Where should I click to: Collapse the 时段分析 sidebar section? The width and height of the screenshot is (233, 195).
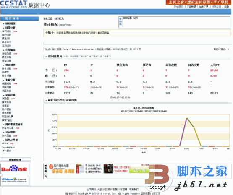coord(4,28)
